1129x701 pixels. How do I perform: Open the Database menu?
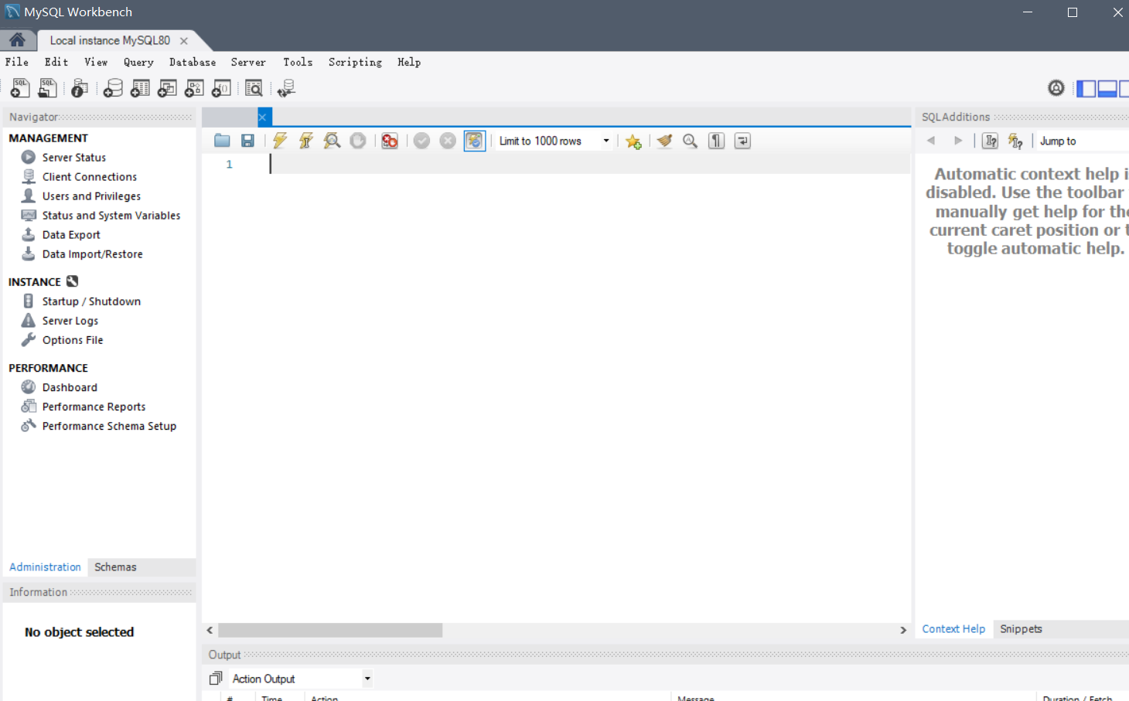tap(193, 62)
